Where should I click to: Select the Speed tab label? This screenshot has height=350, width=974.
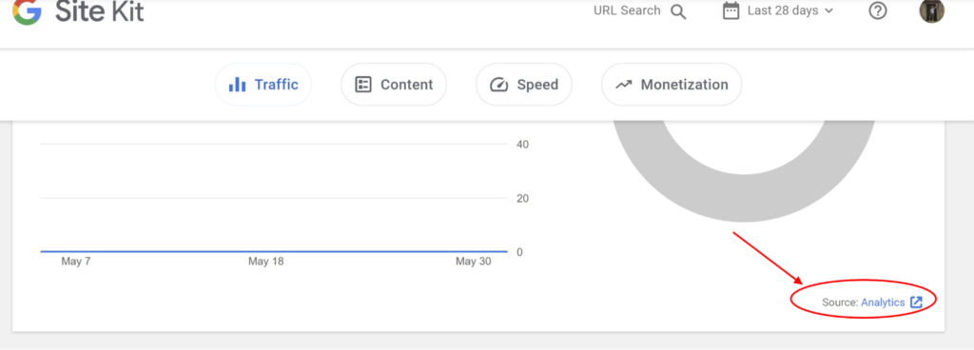click(x=537, y=85)
